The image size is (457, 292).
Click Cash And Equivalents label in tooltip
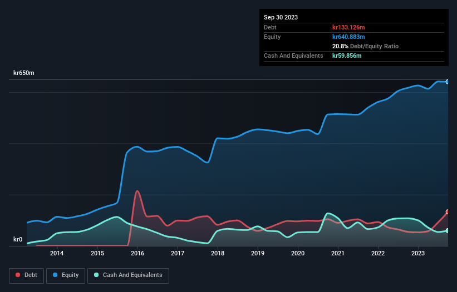pos(293,56)
